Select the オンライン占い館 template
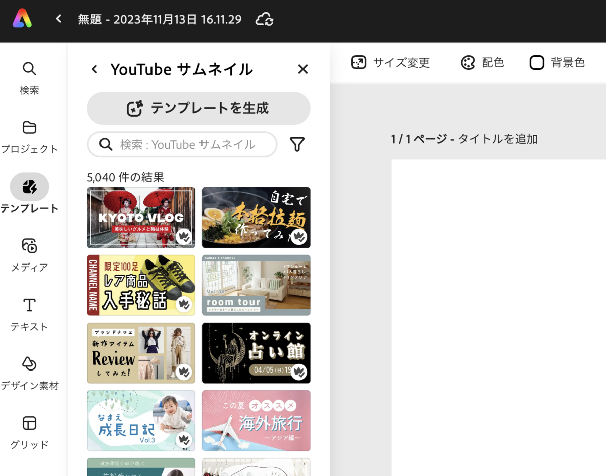This screenshot has height=476, width=606. [x=256, y=353]
